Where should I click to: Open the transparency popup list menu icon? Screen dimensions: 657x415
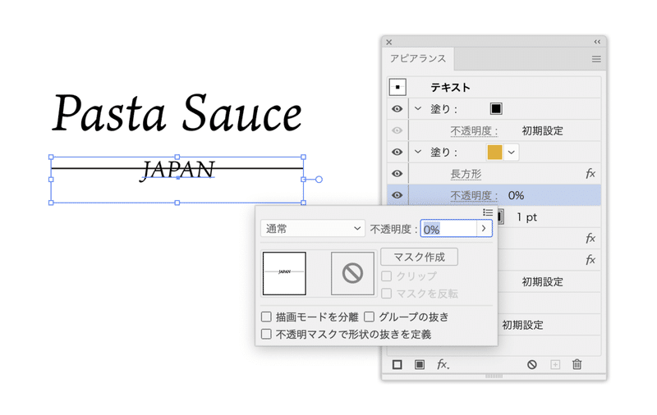[487, 212]
